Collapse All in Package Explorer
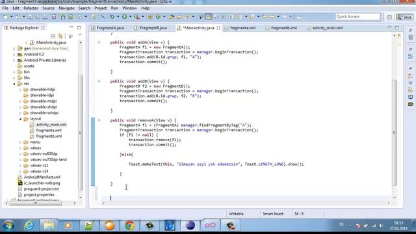This screenshot has width=416, height=234. tap(53, 36)
